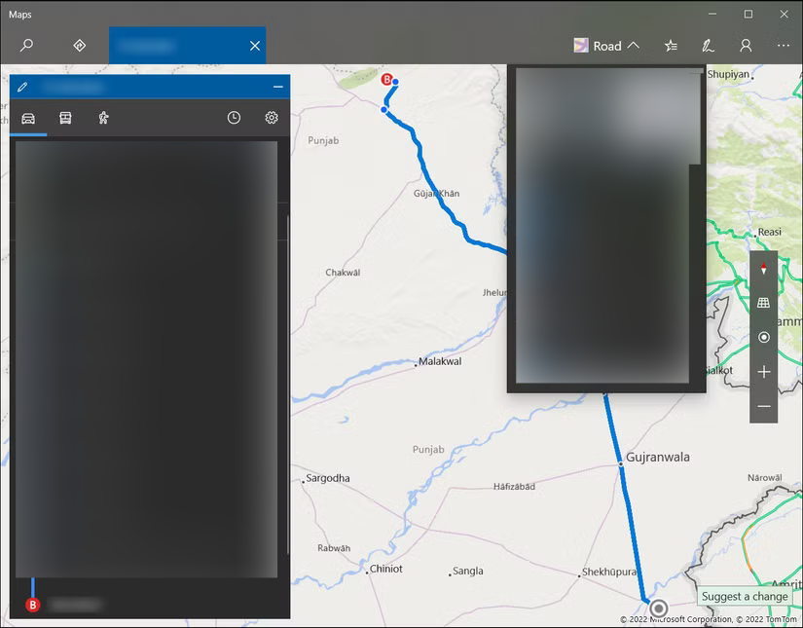803x628 pixels.
Task: Open the directions pane
Action: click(x=79, y=45)
